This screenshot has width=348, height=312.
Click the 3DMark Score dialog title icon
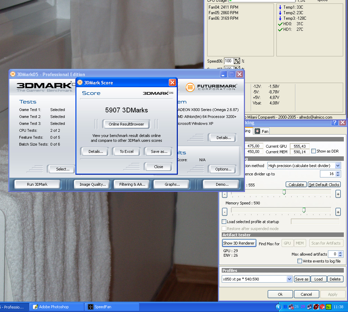pyautogui.click(x=80, y=83)
